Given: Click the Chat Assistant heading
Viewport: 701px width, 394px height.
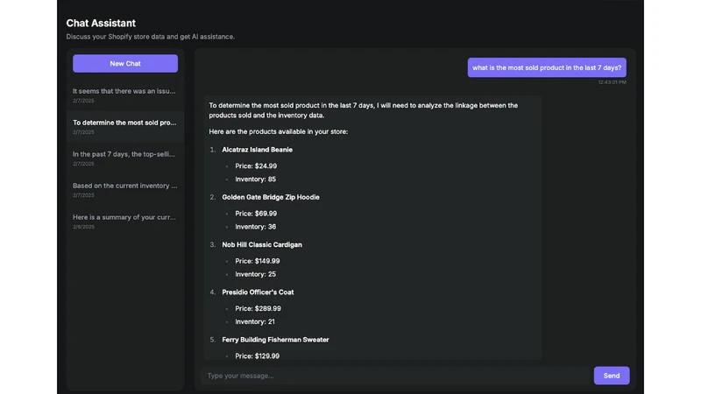Looking at the screenshot, I should click(x=101, y=23).
